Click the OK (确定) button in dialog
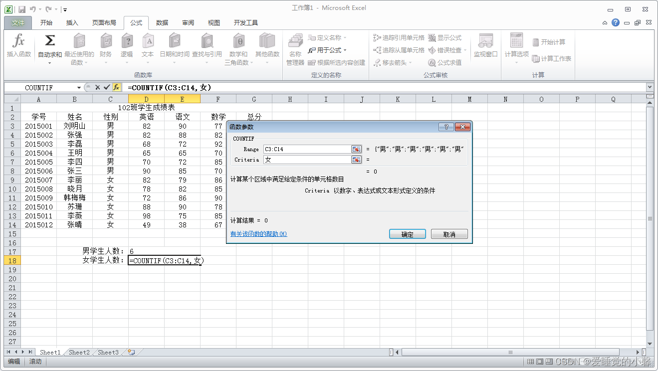Image resolution: width=658 pixels, height=371 pixels. click(408, 234)
